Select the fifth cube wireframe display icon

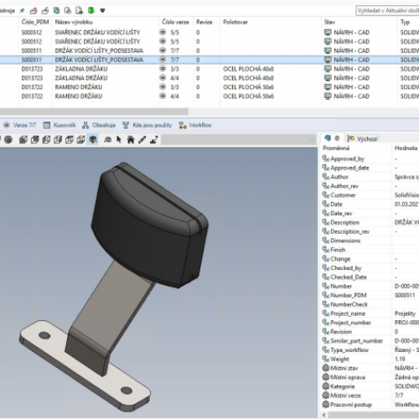click(69, 139)
